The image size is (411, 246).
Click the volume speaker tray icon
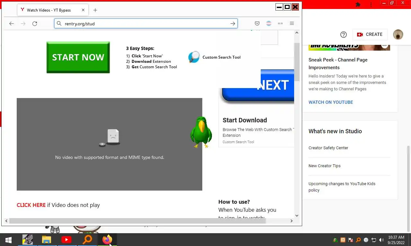pyautogui.click(x=381, y=240)
